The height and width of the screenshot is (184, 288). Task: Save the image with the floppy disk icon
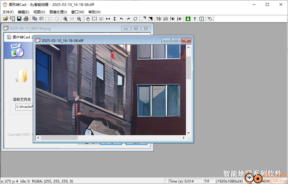tap(19, 19)
